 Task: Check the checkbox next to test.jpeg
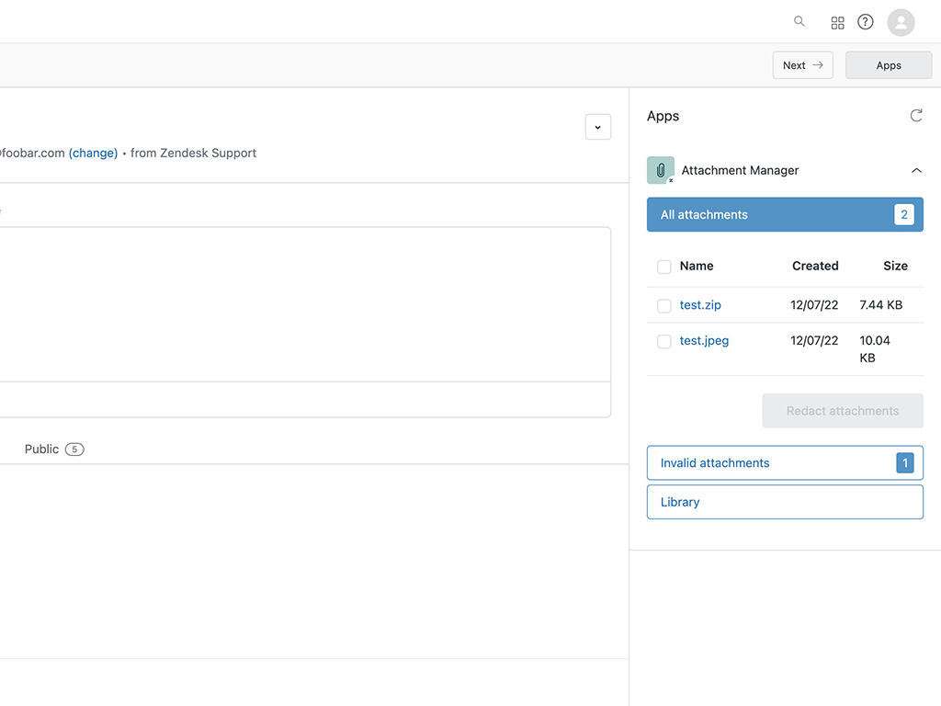pos(663,341)
